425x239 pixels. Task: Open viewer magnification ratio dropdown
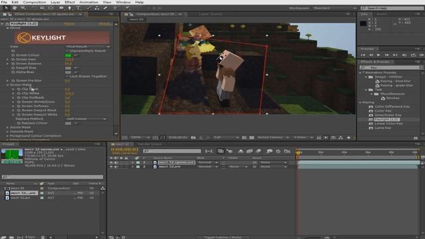click(139, 137)
